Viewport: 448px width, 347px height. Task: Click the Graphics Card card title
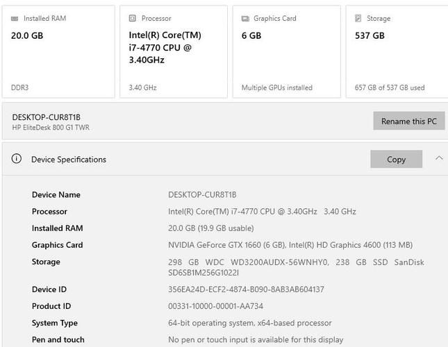point(275,19)
